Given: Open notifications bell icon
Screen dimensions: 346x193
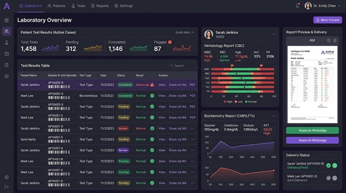Looking at the screenshot, I should (297, 6).
